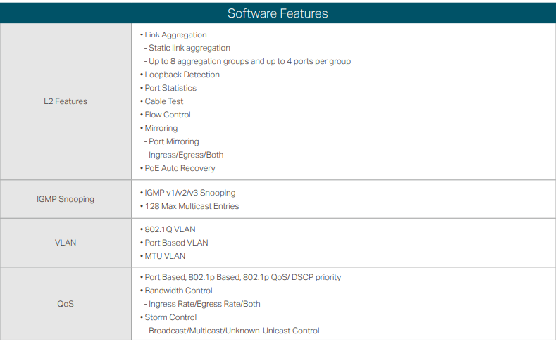This screenshot has height=344, width=560.
Task: Select the L2 Features row label
Action: click(66, 101)
